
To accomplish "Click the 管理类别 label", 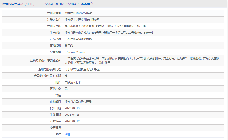I will 55,45.
